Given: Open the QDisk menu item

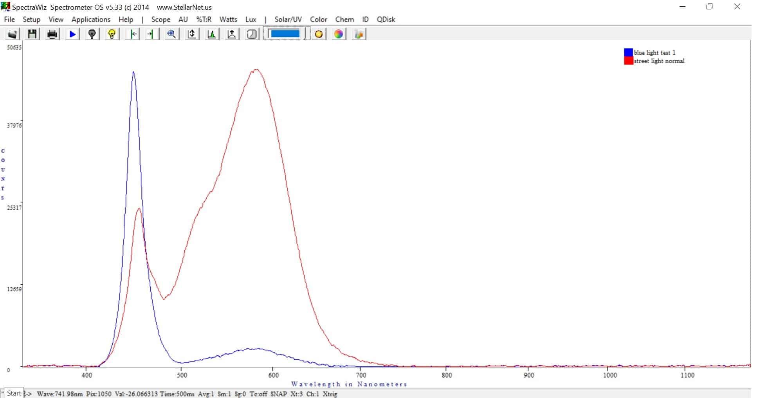Looking at the screenshot, I should pos(386,19).
